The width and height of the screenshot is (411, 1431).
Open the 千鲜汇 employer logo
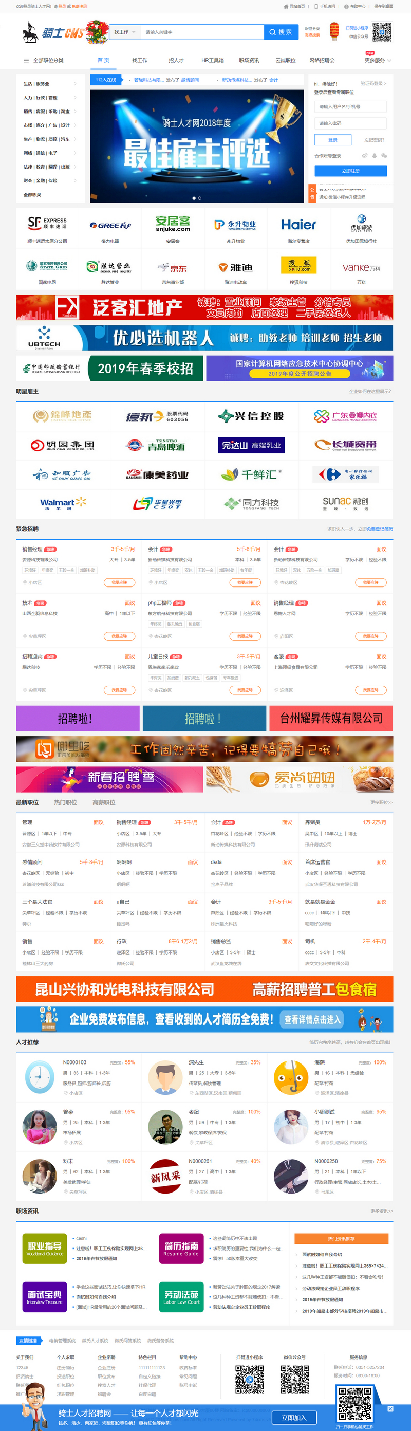click(x=252, y=474)
